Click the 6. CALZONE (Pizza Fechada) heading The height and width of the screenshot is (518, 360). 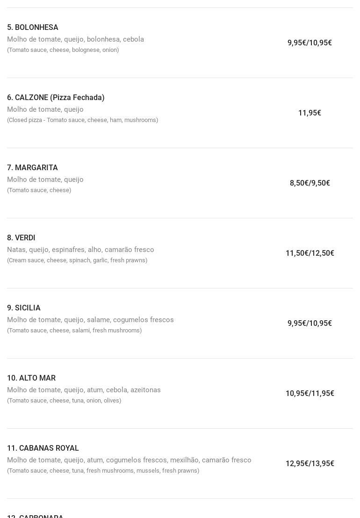coord(56,98)
